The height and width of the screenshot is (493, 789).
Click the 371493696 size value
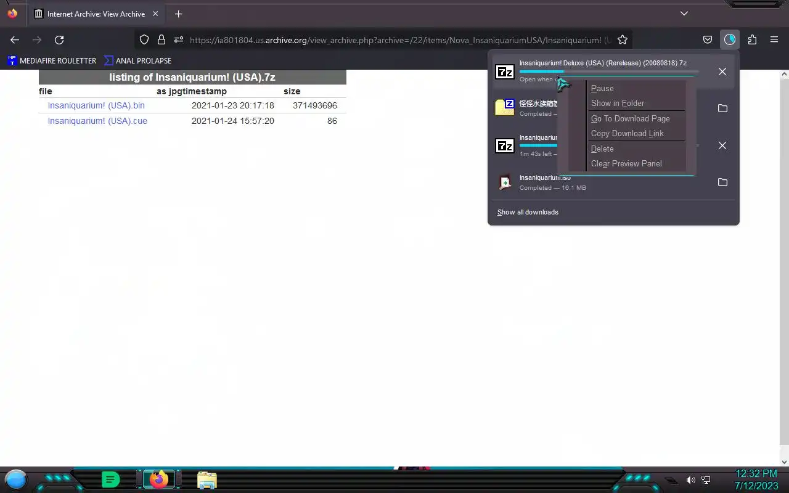(x=315, y=105)
